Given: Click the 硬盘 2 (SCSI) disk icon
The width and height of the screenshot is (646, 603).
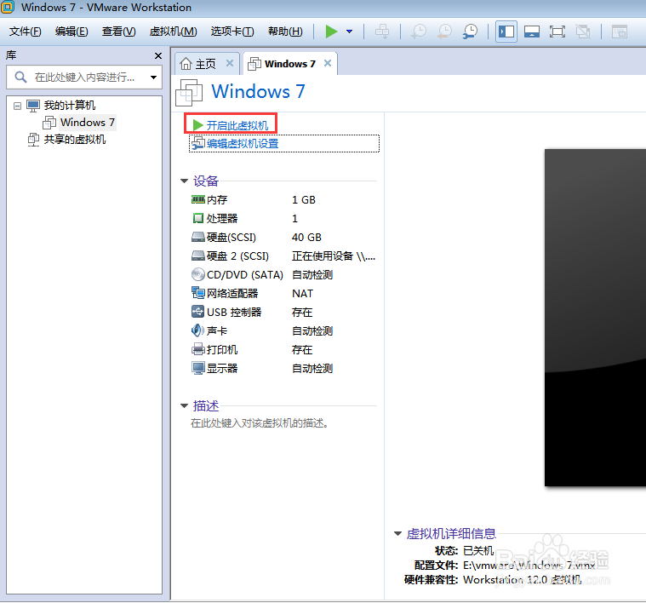Looking at the screenshot, I should pyautogui.click(x=197, y=256).
